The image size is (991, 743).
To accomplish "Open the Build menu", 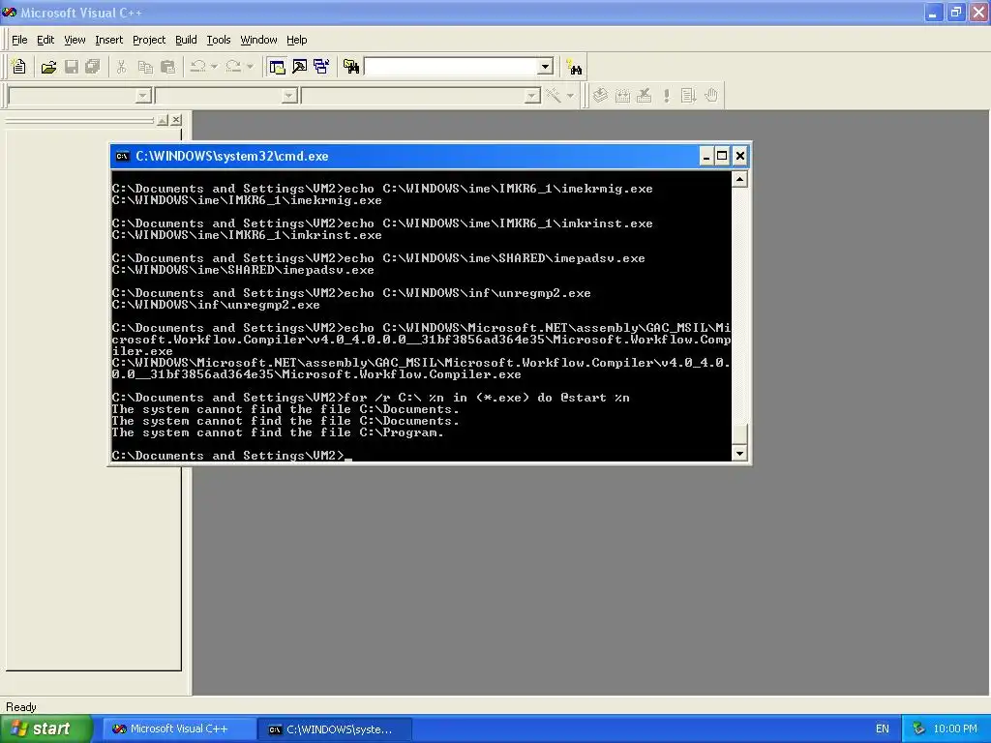I will click(x=186, y=40).
